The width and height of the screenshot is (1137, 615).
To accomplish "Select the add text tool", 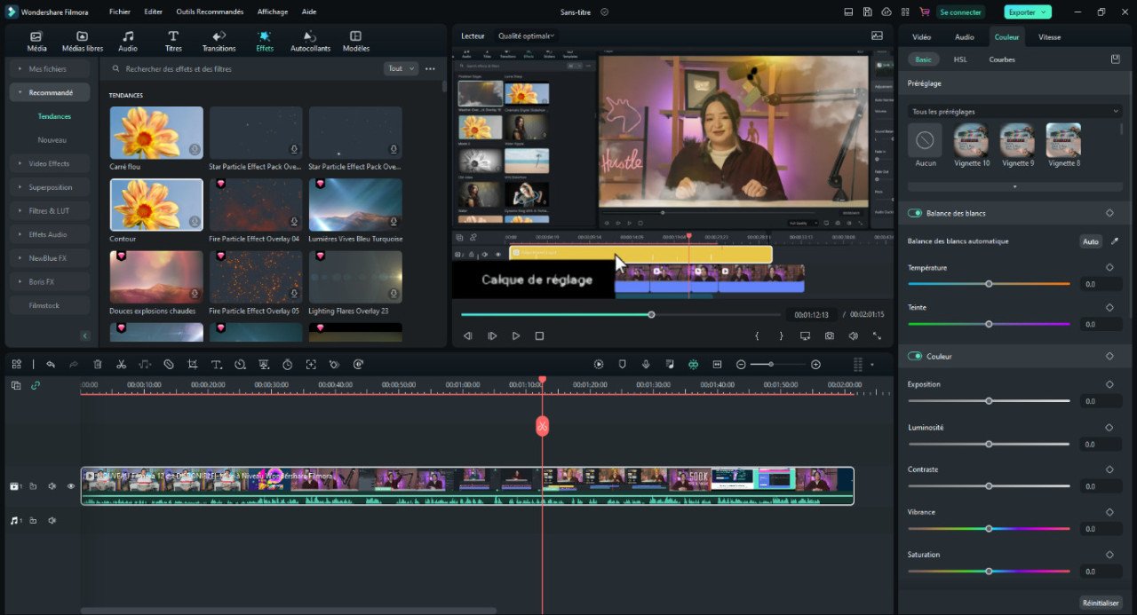I will tap(217, 364).
